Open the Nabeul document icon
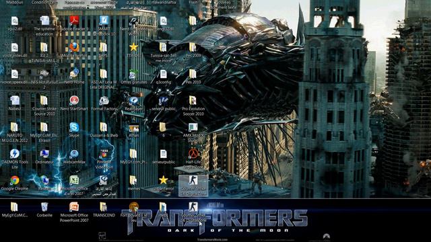 pyautogui.click(x=15, y=101)
